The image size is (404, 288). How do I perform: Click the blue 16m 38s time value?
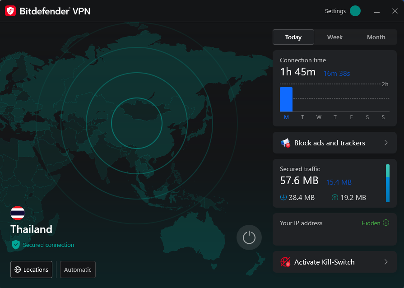(x=337, y=74)
